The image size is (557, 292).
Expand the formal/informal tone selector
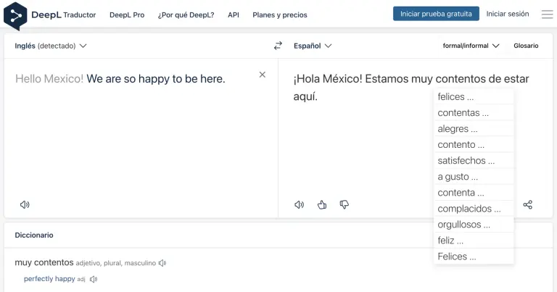pyautogui.click(x=471, y=46)
